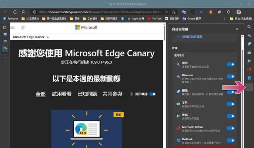Open the Shopping tag icon in the Edge sidebar
Viewport: 254px width, 148px height.
pyautogui.click(x=249, y=44)
